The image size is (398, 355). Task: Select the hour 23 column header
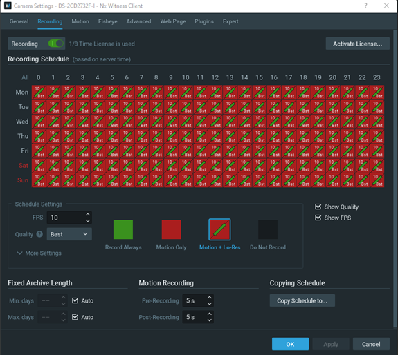(x=377, y=77)
